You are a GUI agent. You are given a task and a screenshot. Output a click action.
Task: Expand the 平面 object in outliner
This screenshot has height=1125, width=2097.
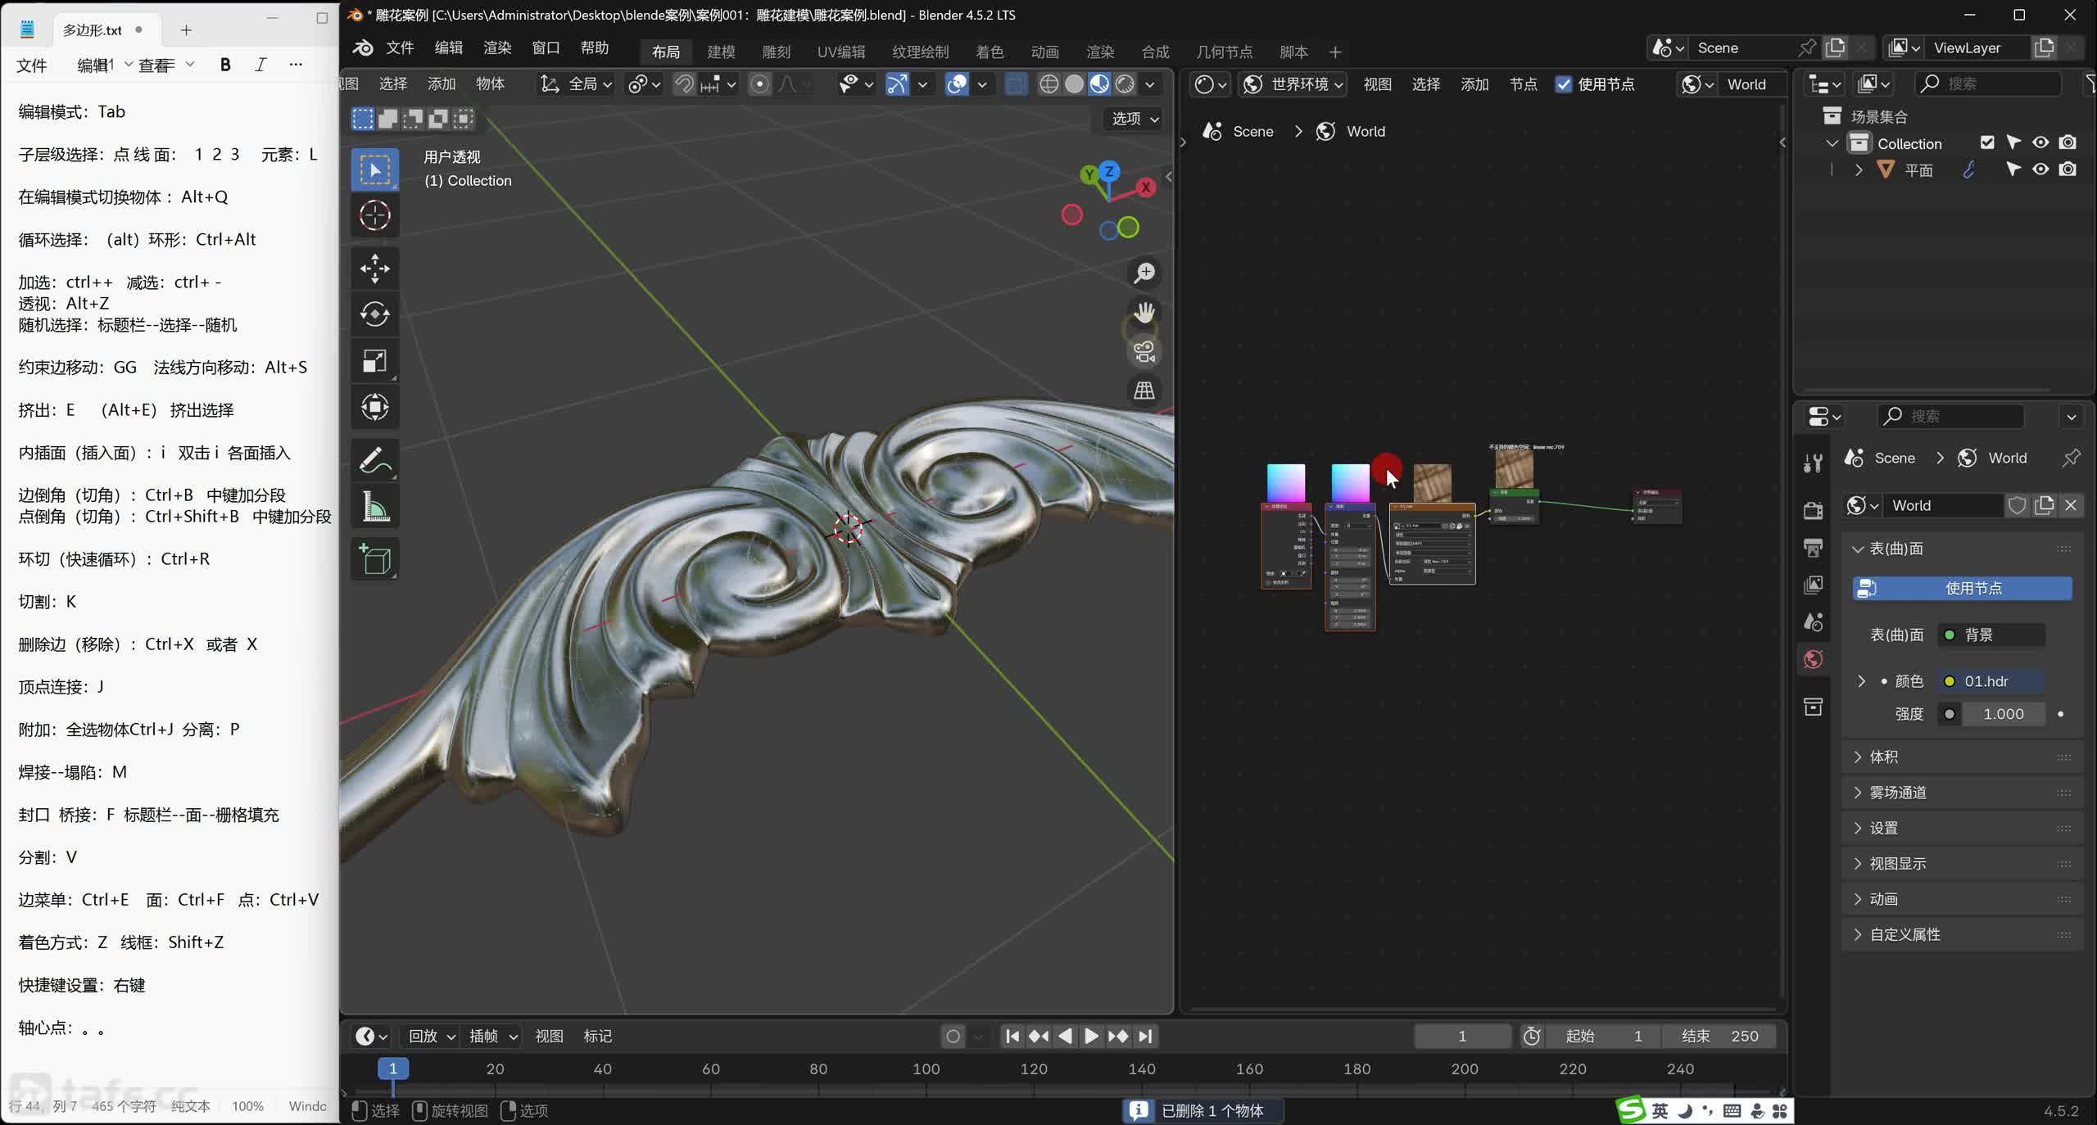click(1859, 170)
